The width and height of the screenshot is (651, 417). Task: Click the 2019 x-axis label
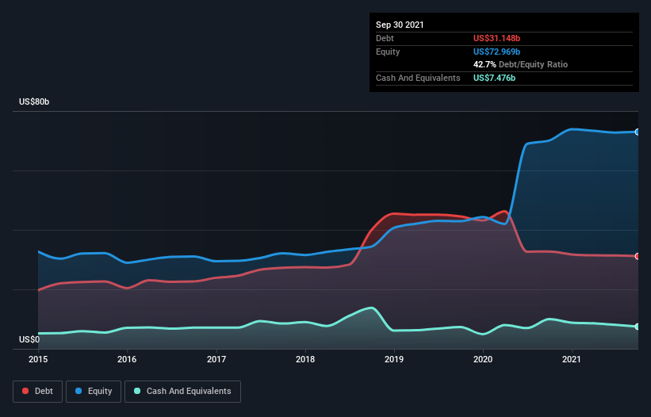[x=394, y=359]
